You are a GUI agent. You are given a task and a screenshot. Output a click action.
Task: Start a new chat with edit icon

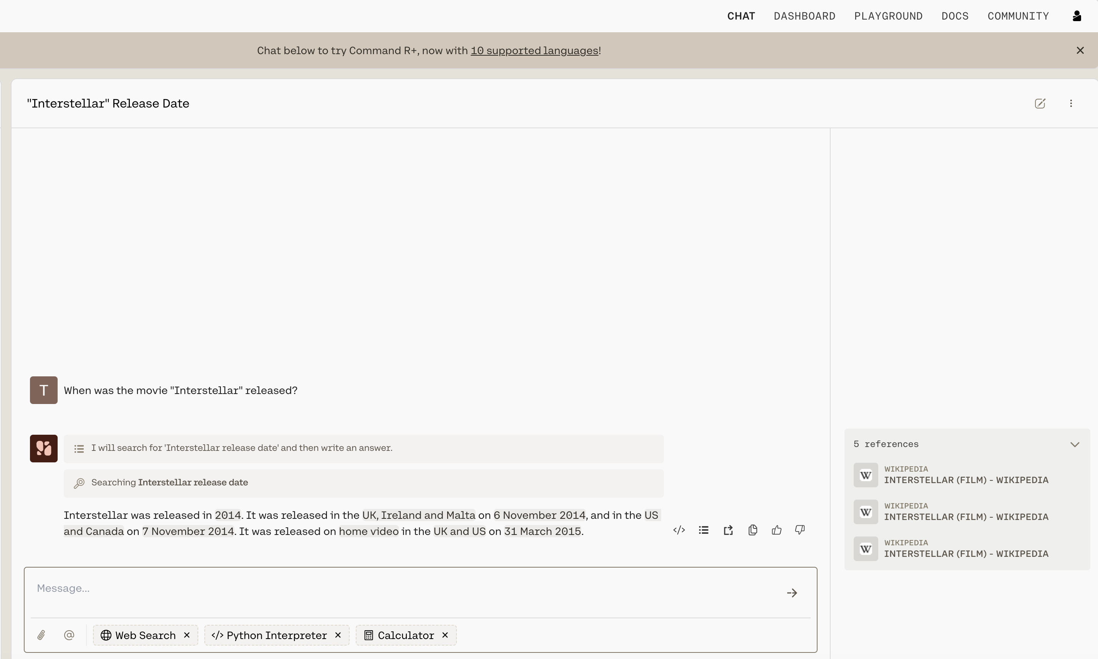[1040, 103]
